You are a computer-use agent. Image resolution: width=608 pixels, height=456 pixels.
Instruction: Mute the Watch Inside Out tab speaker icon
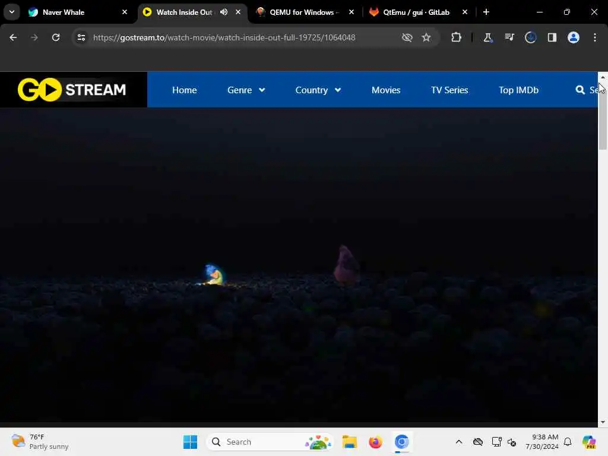pyautogui.click(x=224, y=12)
